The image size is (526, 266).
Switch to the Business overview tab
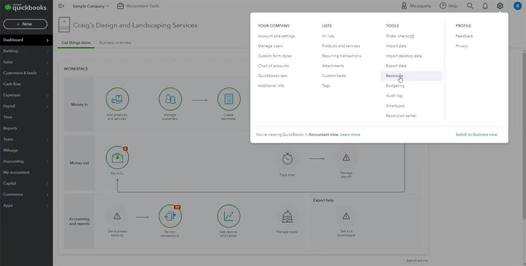pyautogui.click(x=116, y=43)
